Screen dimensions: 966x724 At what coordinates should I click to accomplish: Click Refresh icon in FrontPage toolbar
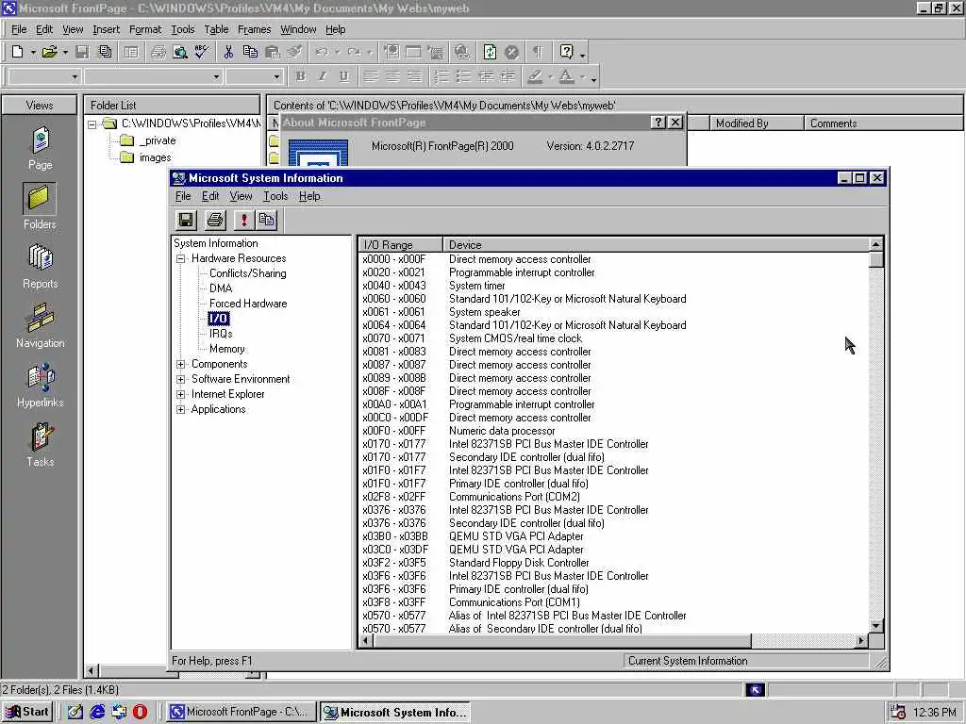(490, 53)
